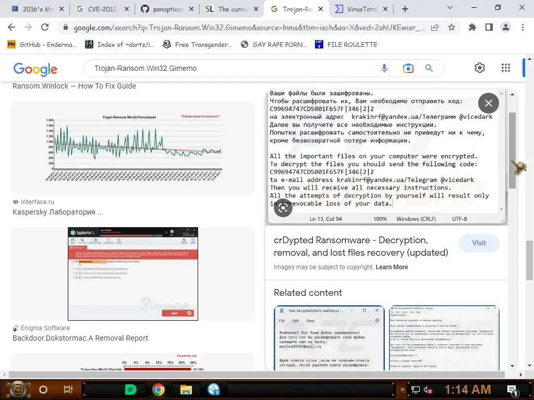Open Chrome's three-dot menu

point(523,27)
